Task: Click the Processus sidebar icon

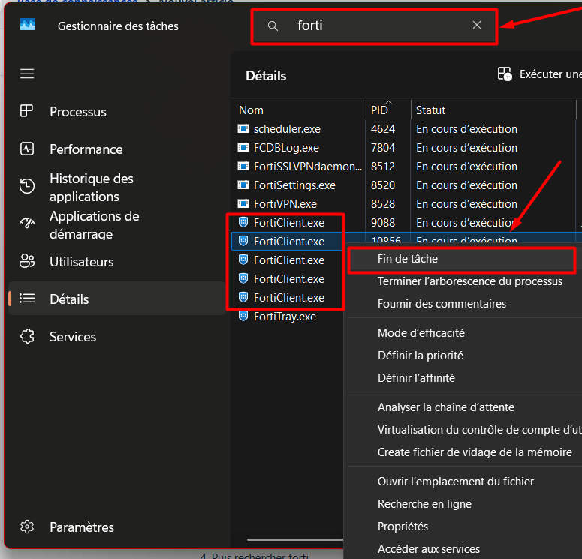Action: (27, 111)
